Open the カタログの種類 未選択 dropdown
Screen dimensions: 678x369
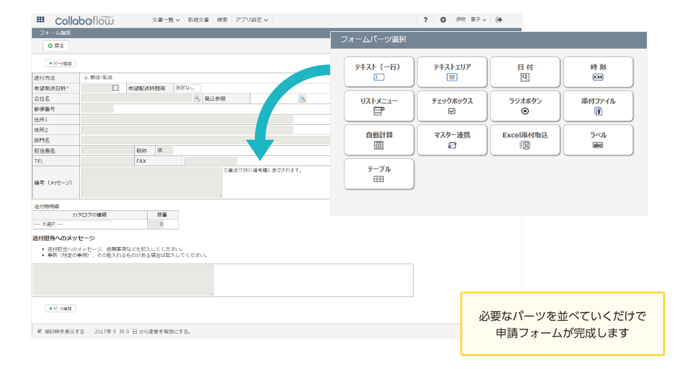pyautogui.click(x=73, y=224)
